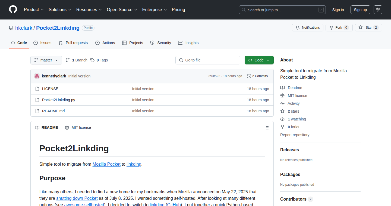
Task: Open the Pocket2Linkding.py file
Action: point(59,100)
